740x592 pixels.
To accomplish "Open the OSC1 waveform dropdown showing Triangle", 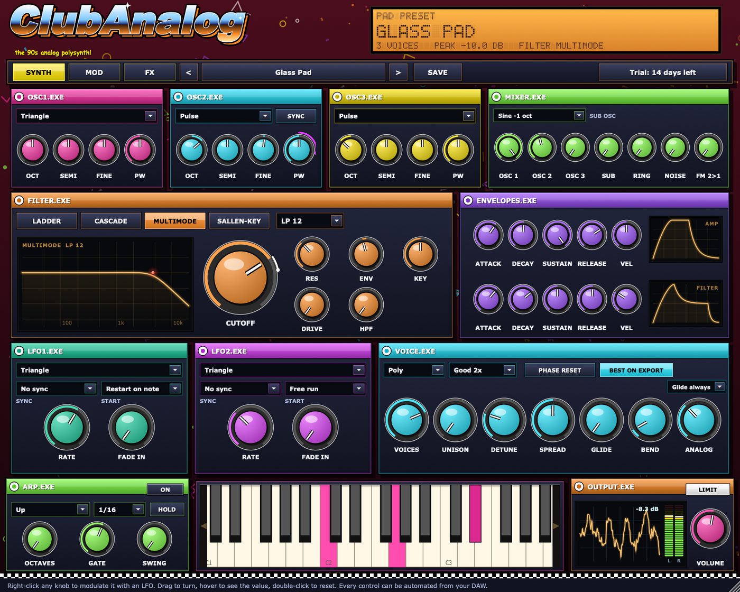I will point(87,116).
